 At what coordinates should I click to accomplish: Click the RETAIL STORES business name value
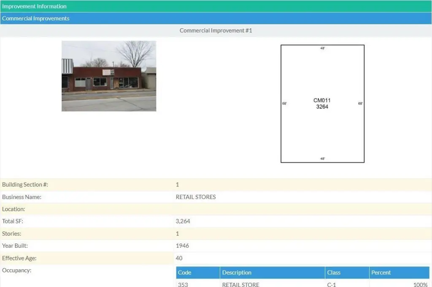[196, 197]
